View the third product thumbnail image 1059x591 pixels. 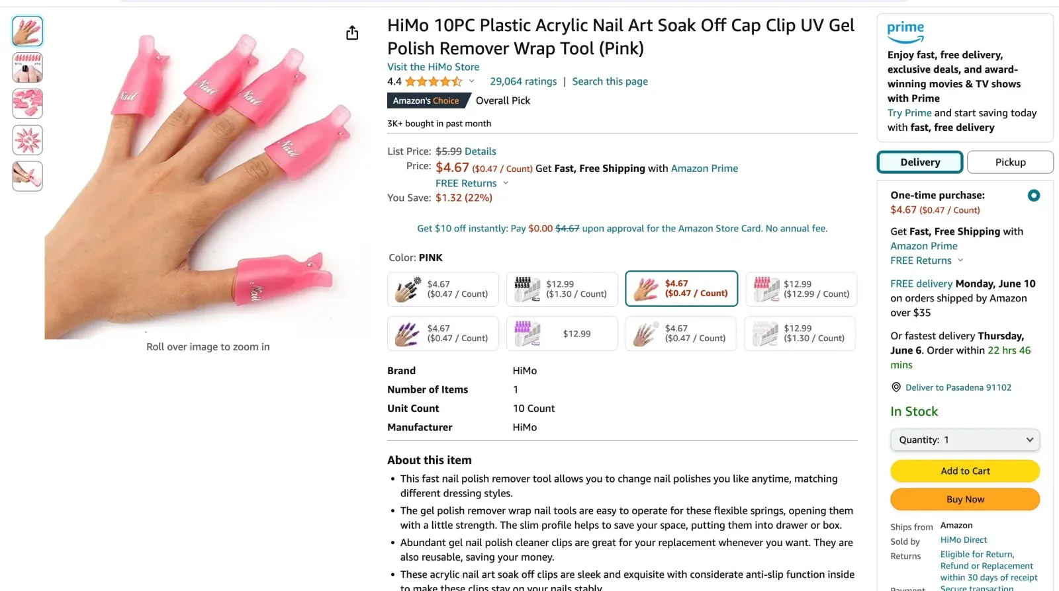click(28, 104)
